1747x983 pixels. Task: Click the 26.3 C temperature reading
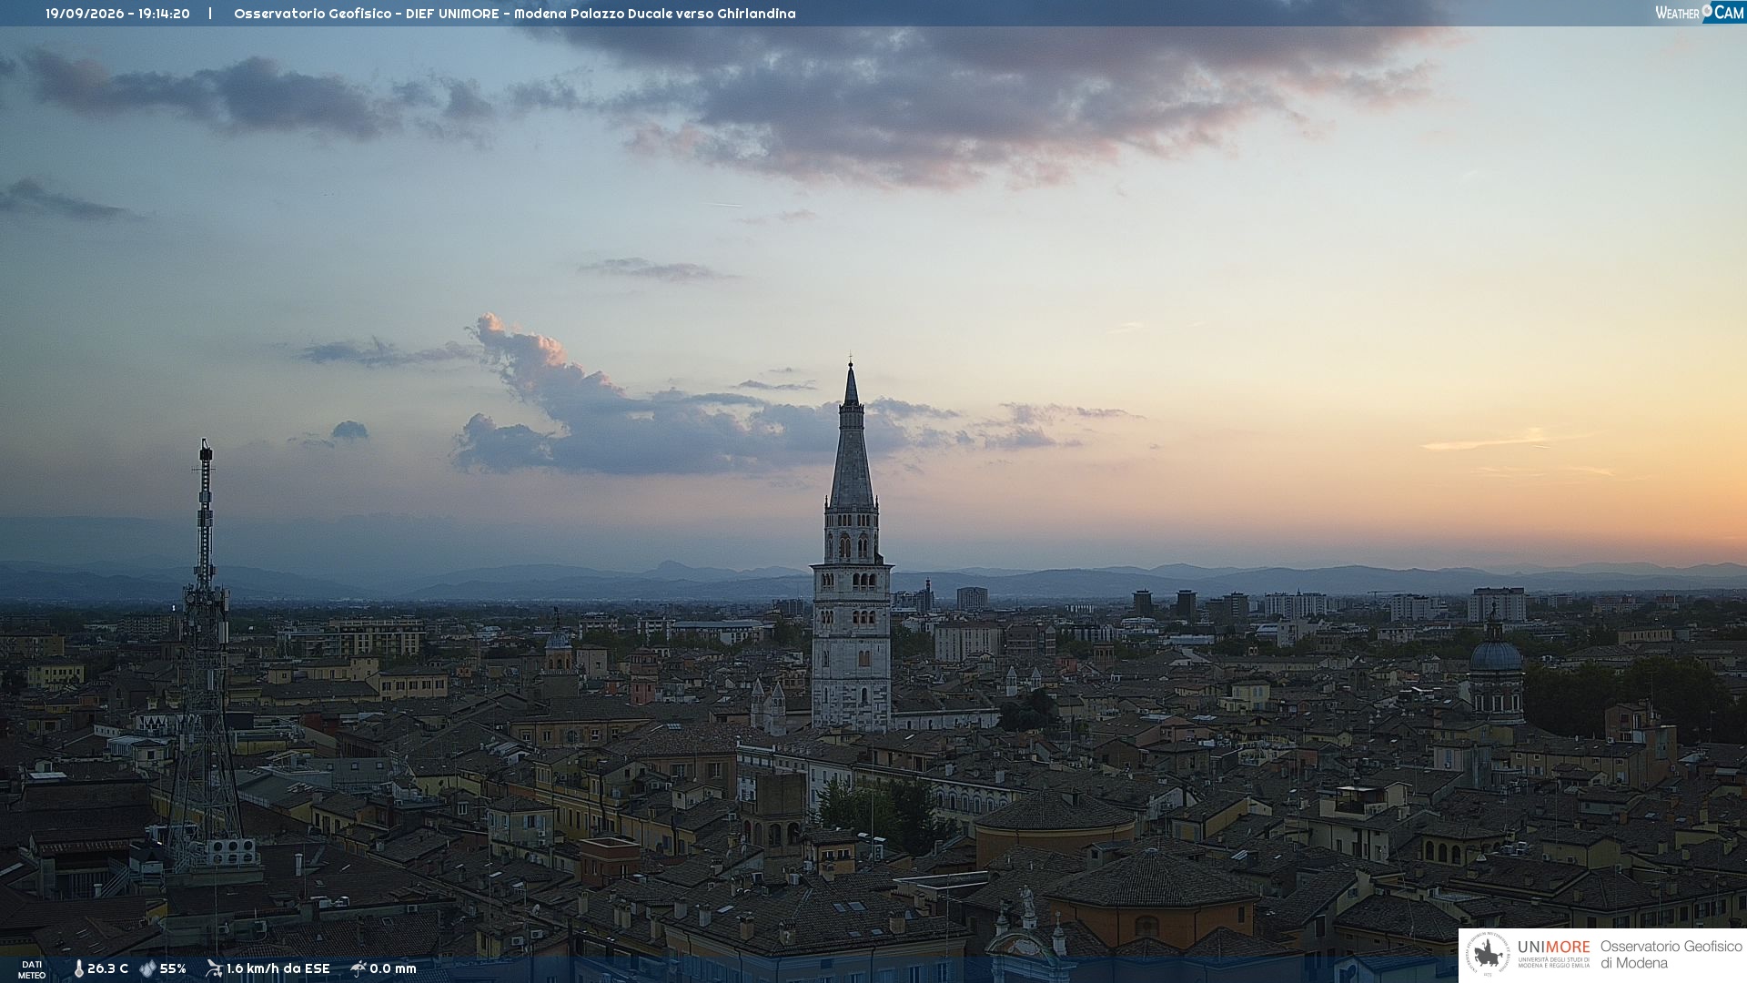click(107, 968)
